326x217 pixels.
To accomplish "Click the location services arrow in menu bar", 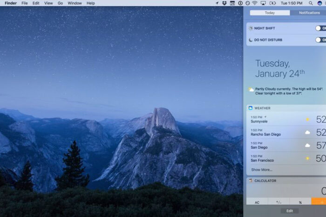I will (217, 3).
